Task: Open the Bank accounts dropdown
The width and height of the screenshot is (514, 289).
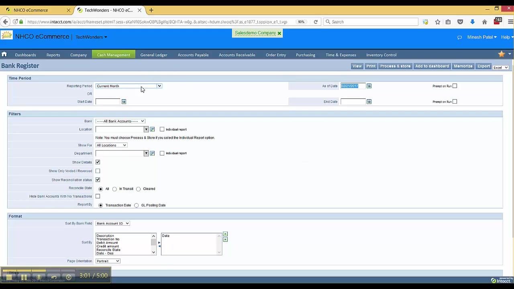Action: tap(120, 121)
